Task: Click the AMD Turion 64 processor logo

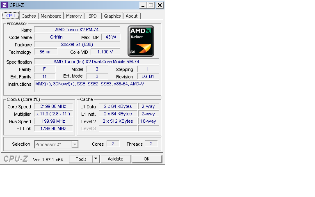Action: click(141, 41)
